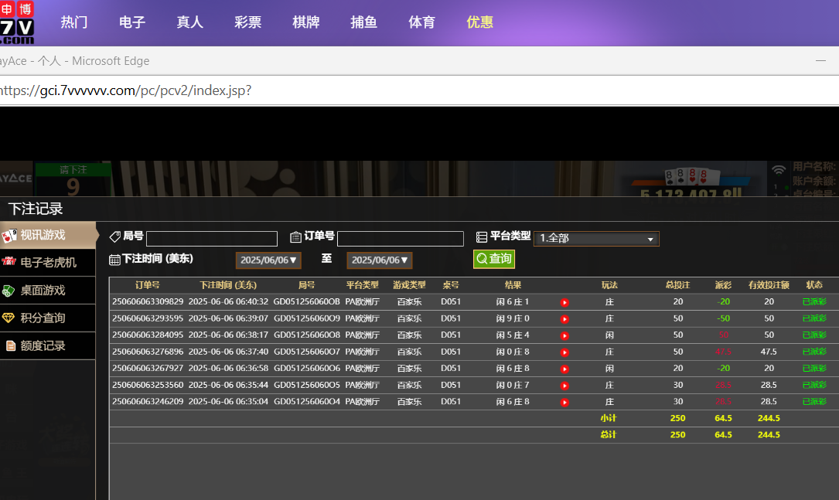The height and width of the screenshot is (500, 839).
Task: Go to 体育 sports section
Action: point(421,22)
